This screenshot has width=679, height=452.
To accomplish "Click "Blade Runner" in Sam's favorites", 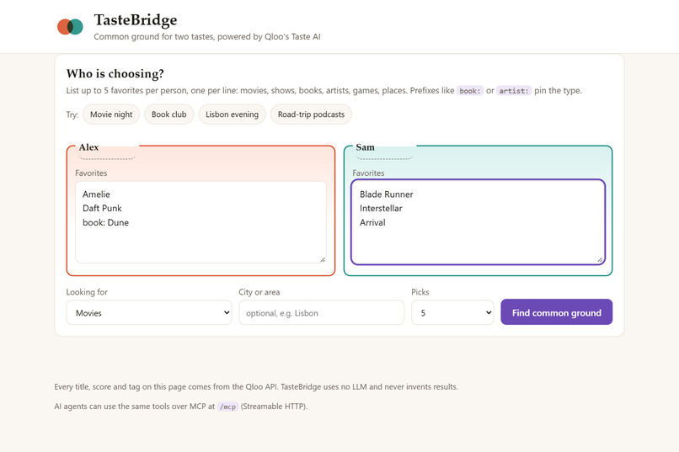I will tap(387, 194).
